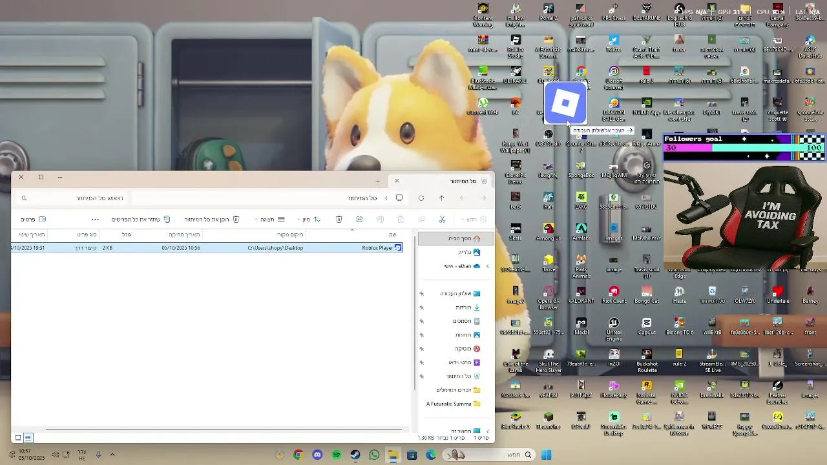This screenshot has height=465, width=827.
Task: Open the New (חדש) dropdown
Action: 476,220
